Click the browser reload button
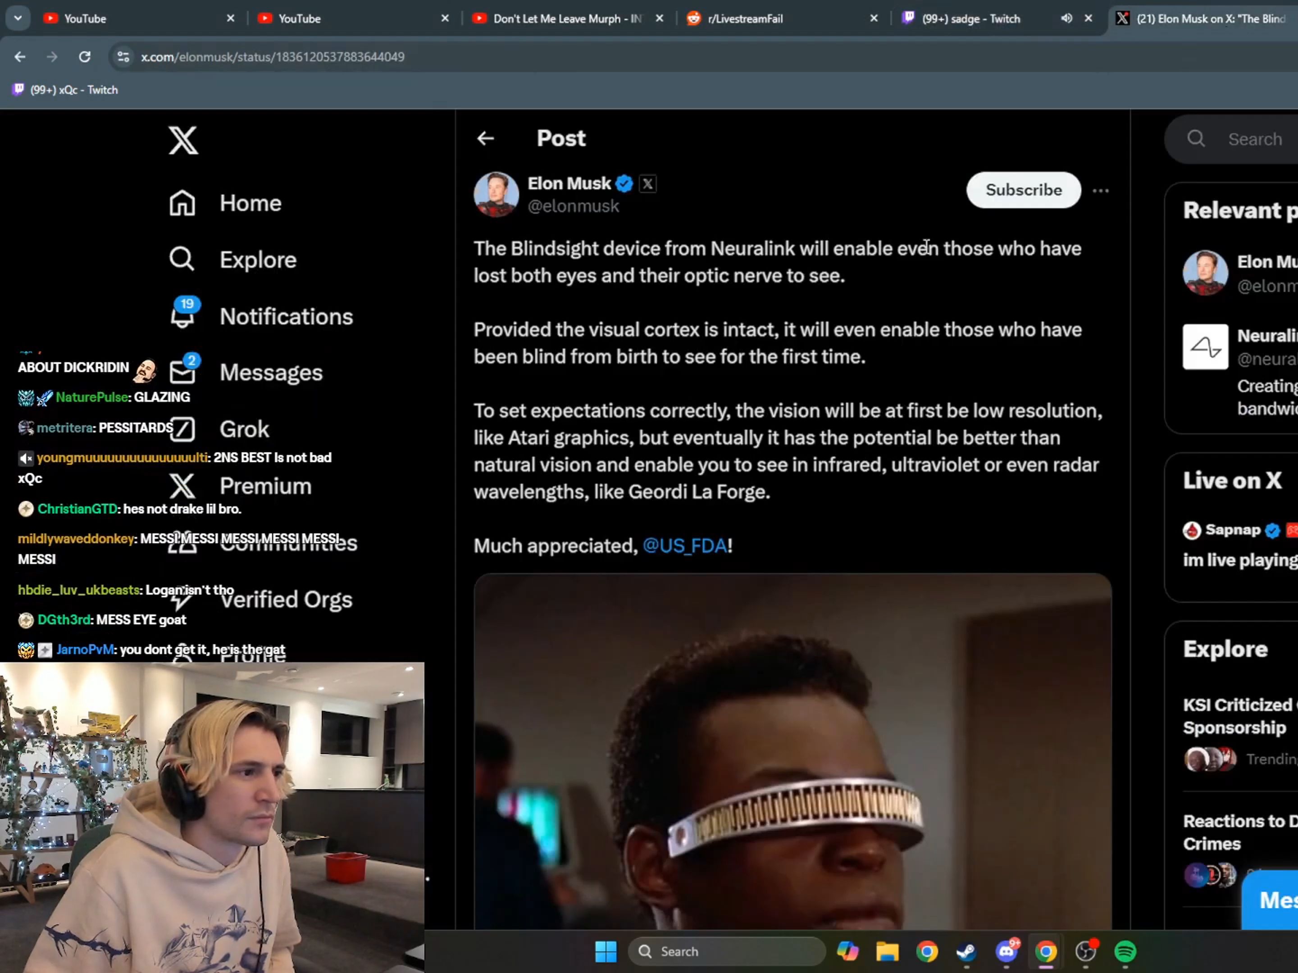The image size is (1298, 973). [85, 57]
